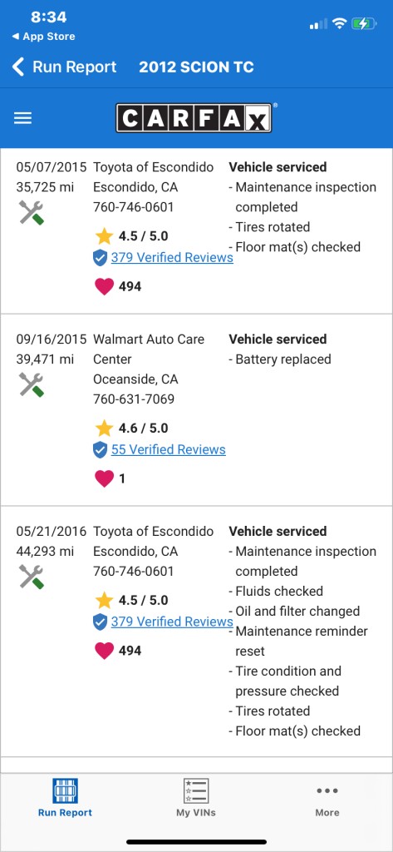393x852 pixels.
Task: Tap Run Report back button in header
Action: tap(64, 67)
